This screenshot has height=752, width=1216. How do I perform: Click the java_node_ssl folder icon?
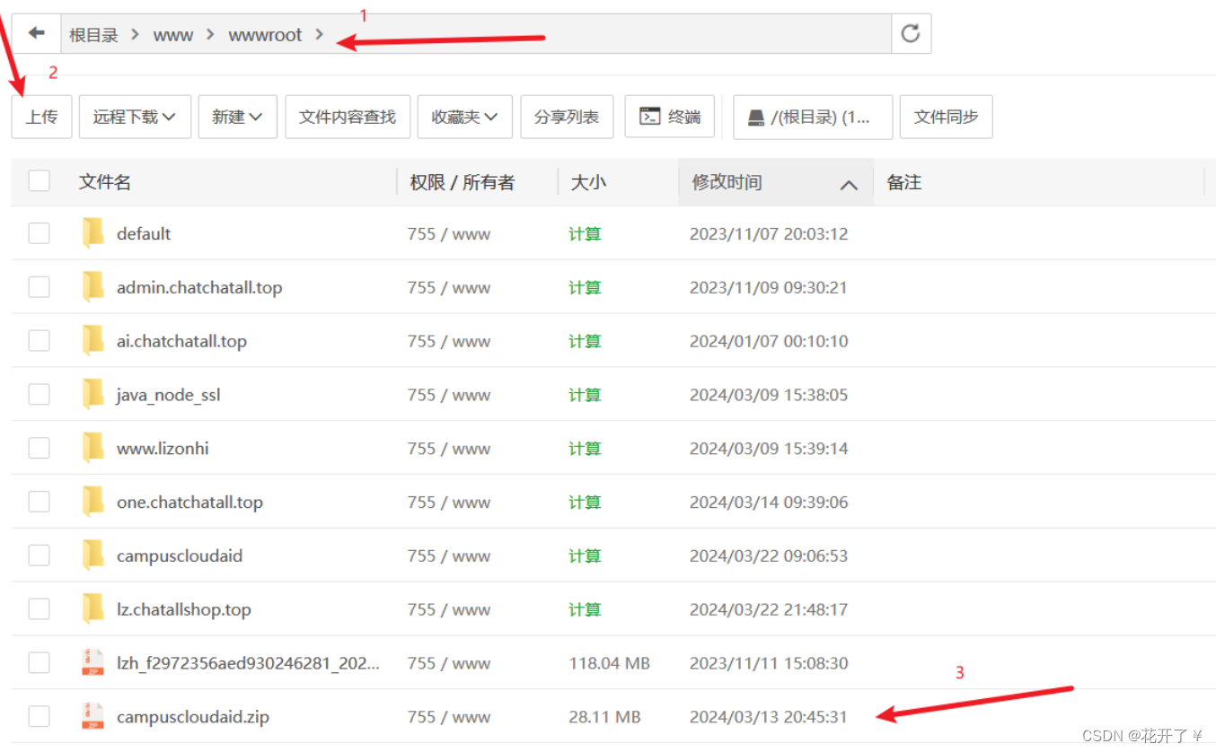coord(93,394)
